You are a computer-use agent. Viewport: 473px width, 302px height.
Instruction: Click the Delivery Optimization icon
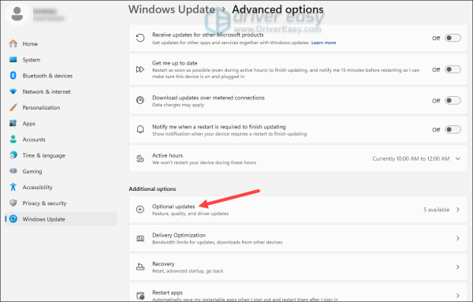tap(140, 238)
